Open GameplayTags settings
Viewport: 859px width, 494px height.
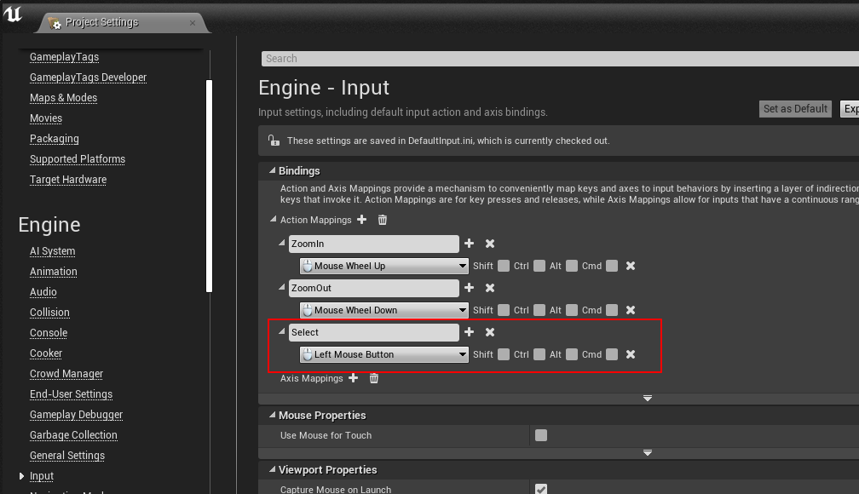point(64,57)
